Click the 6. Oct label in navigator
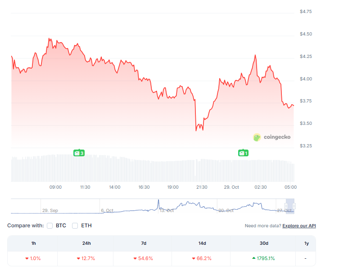The width and height of the screenshot is (339, 274). tap(108, 210)
